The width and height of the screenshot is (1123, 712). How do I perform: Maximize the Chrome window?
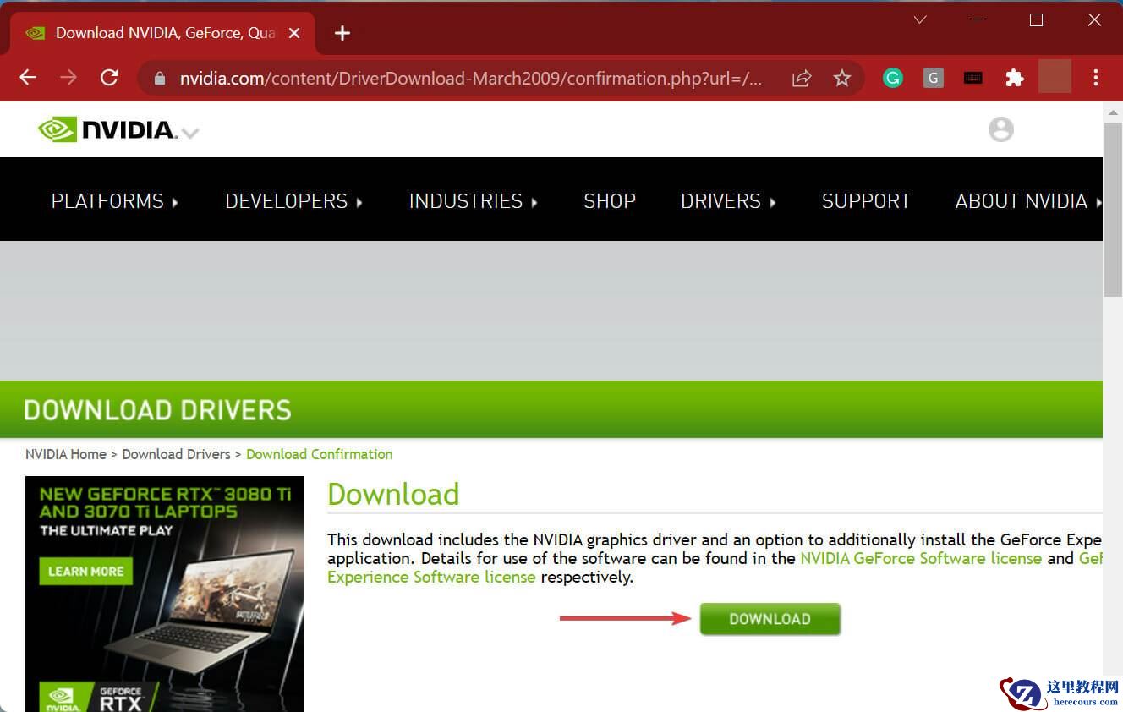tap(1036, 19)
